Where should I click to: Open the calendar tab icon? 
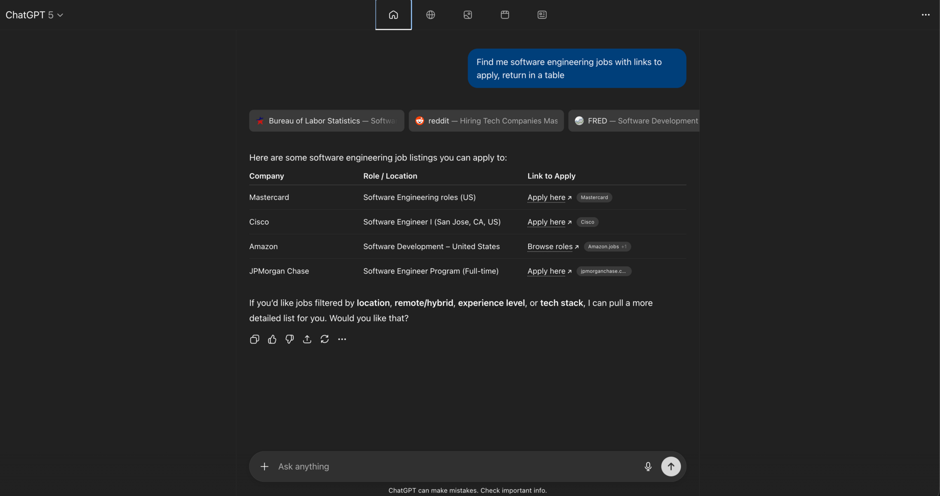coord(505,15)
